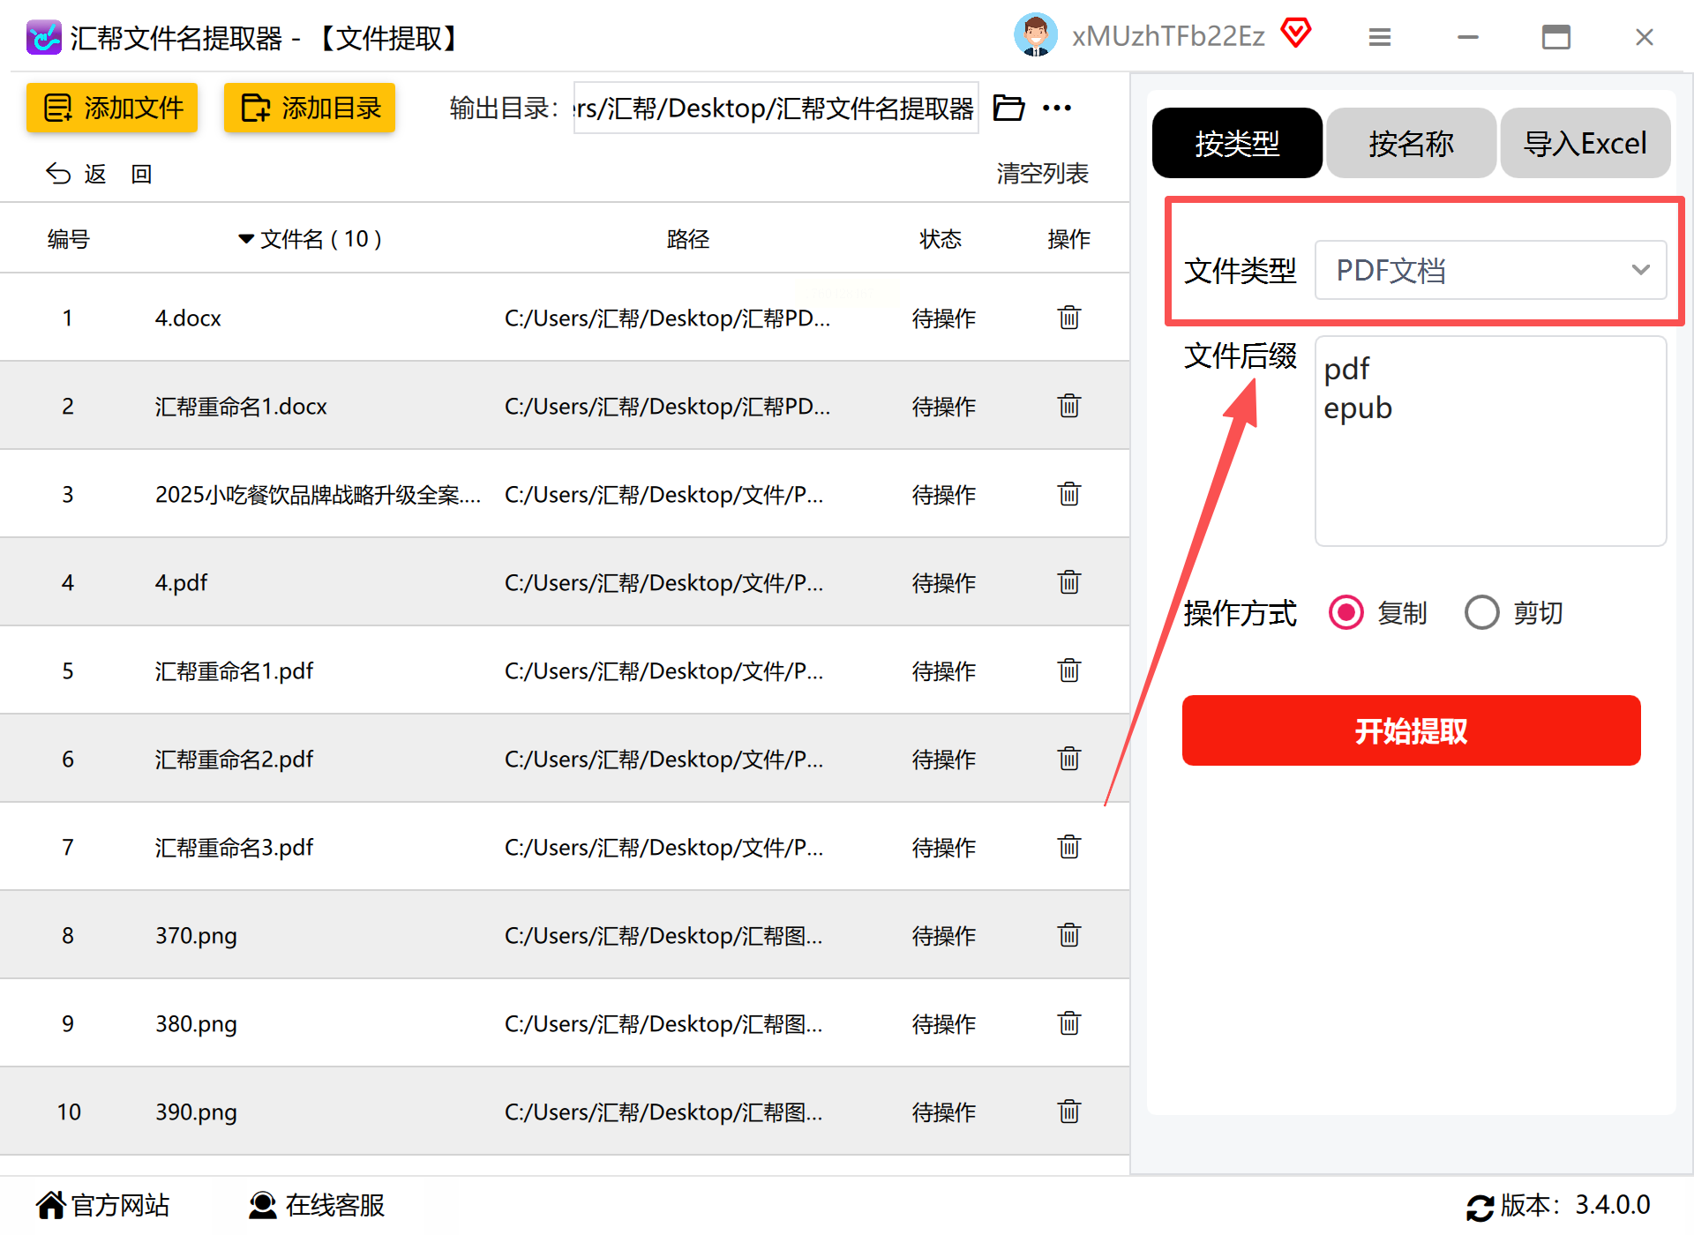The width and height of the screenshot is (1694, 1235).
Task: Click 清空列表 to clear the list
Action: [x=1042, y=174]
